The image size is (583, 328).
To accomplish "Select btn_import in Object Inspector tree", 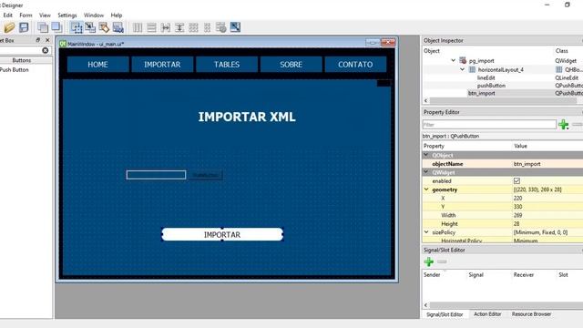I will tap(482, 93).
